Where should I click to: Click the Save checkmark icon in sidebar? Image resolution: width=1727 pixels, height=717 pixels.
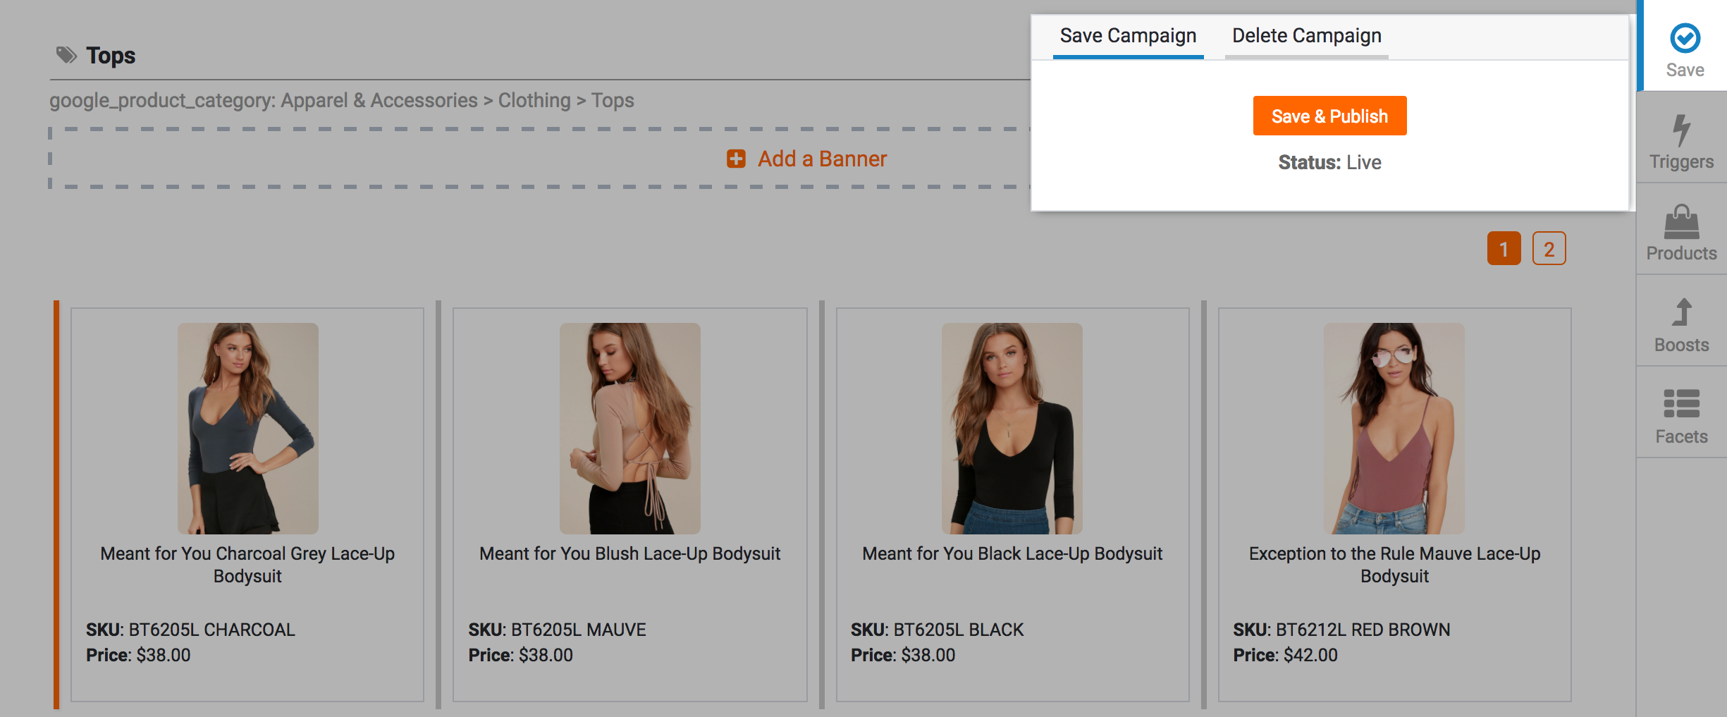1684,39
